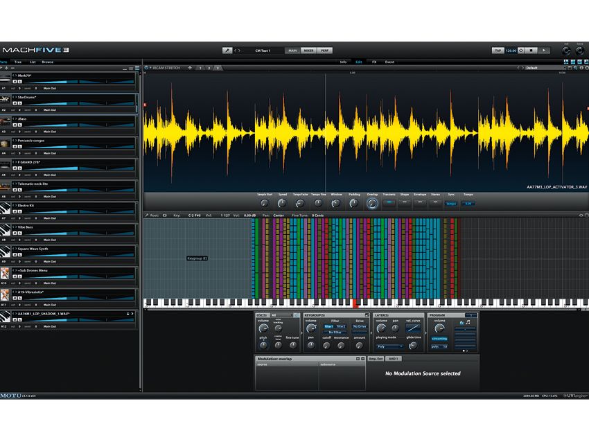The image size is (589, 442).
Task: Select the wrench tool icon in the top toolbar
Action: pos(228,51)
